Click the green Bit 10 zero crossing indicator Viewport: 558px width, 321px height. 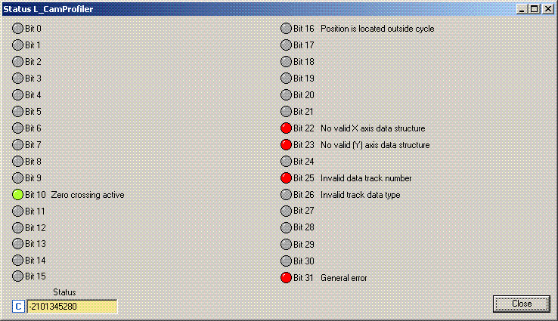point(18,195)
